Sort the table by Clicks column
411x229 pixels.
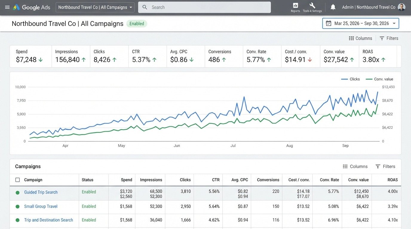(x=185, y=180)
